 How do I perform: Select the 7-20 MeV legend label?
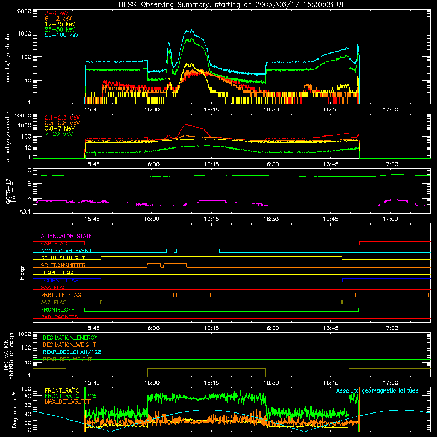click(x=58, y=134)
